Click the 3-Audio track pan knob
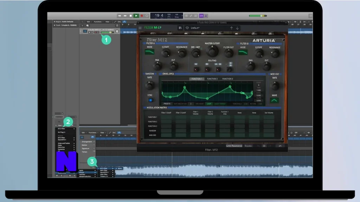The width and height of the screenshot is (360, 202). coord(117,31)
